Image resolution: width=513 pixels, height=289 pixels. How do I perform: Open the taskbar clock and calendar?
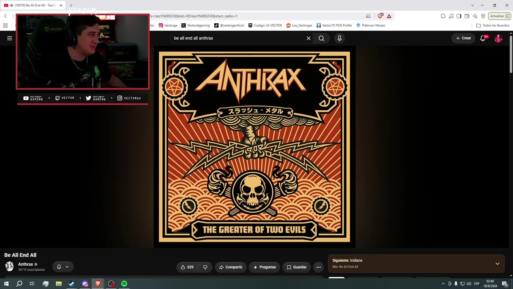pyautogui.click(x=490, y=284)
